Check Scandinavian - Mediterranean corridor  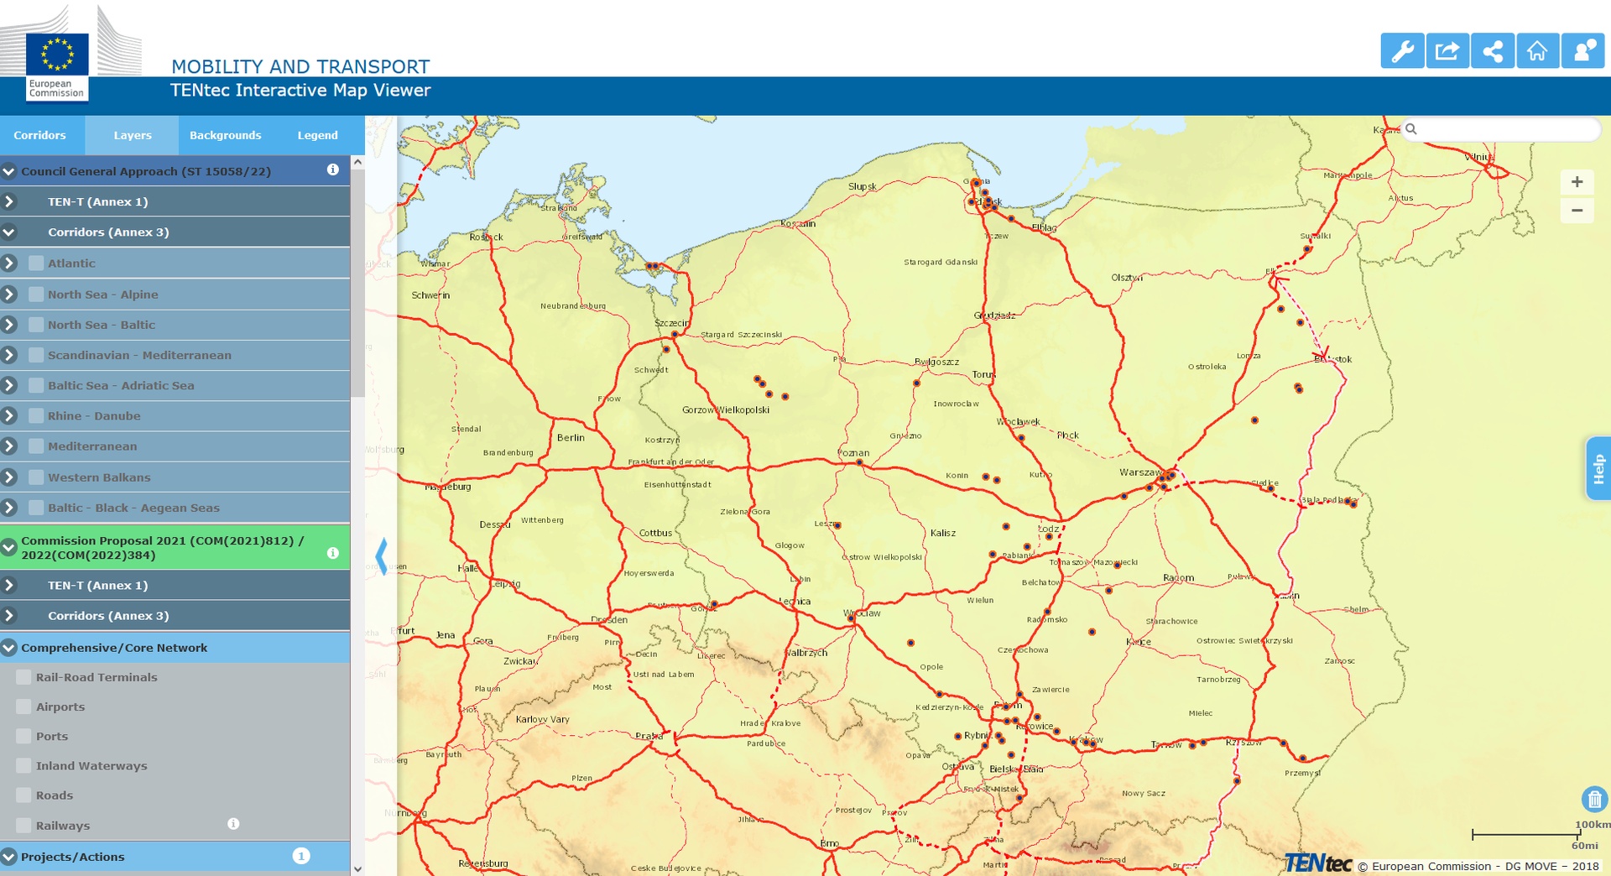coord(36,355)
